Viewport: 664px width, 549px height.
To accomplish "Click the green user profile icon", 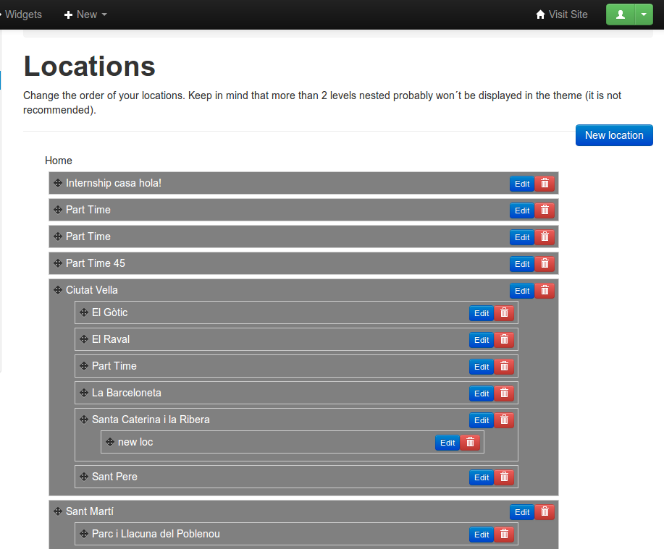I will [x=620, y=14].
